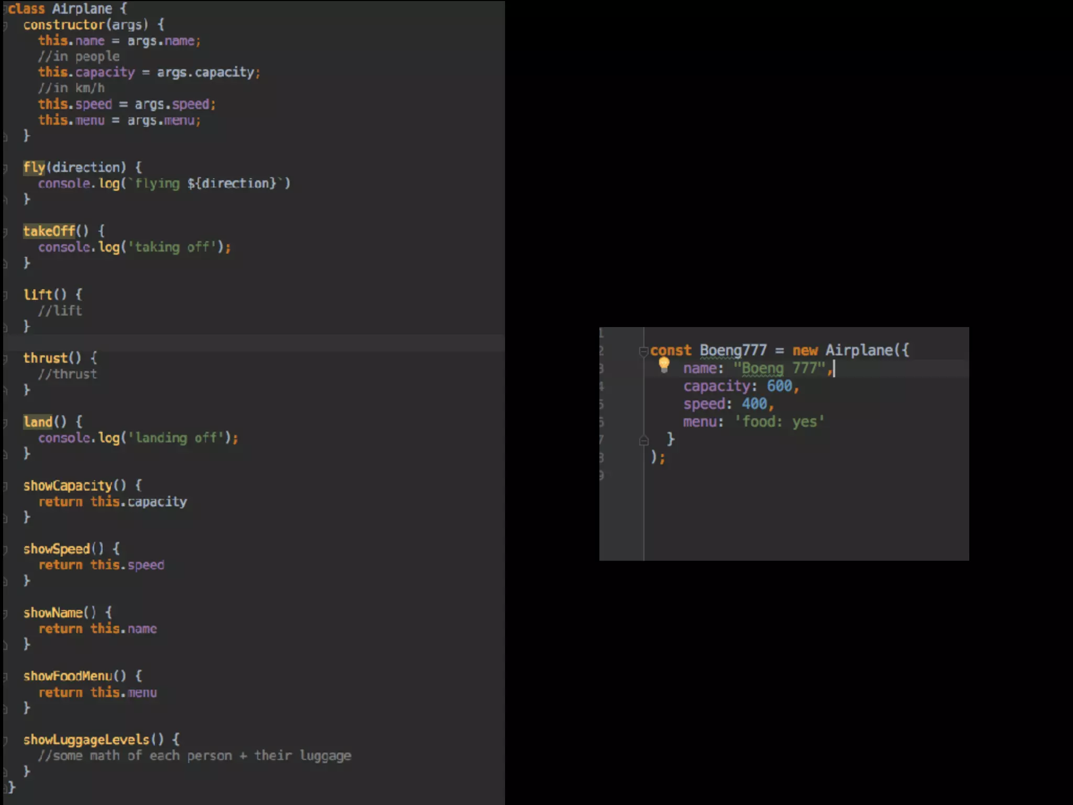Click the closing fold marker near the brace

[x=644, y=441]
